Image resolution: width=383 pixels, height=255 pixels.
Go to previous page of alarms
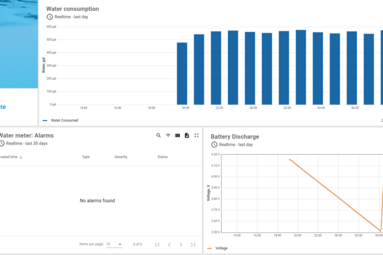[169, 244]
